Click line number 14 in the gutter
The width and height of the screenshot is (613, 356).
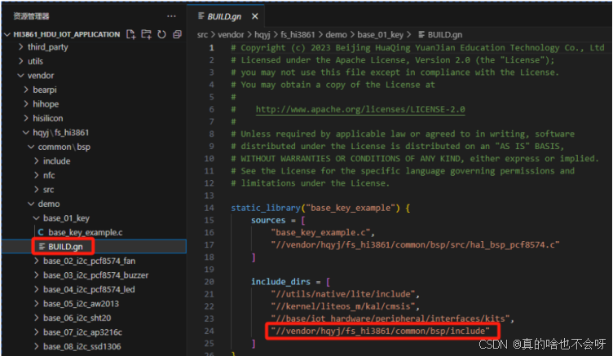pos(209,208)
